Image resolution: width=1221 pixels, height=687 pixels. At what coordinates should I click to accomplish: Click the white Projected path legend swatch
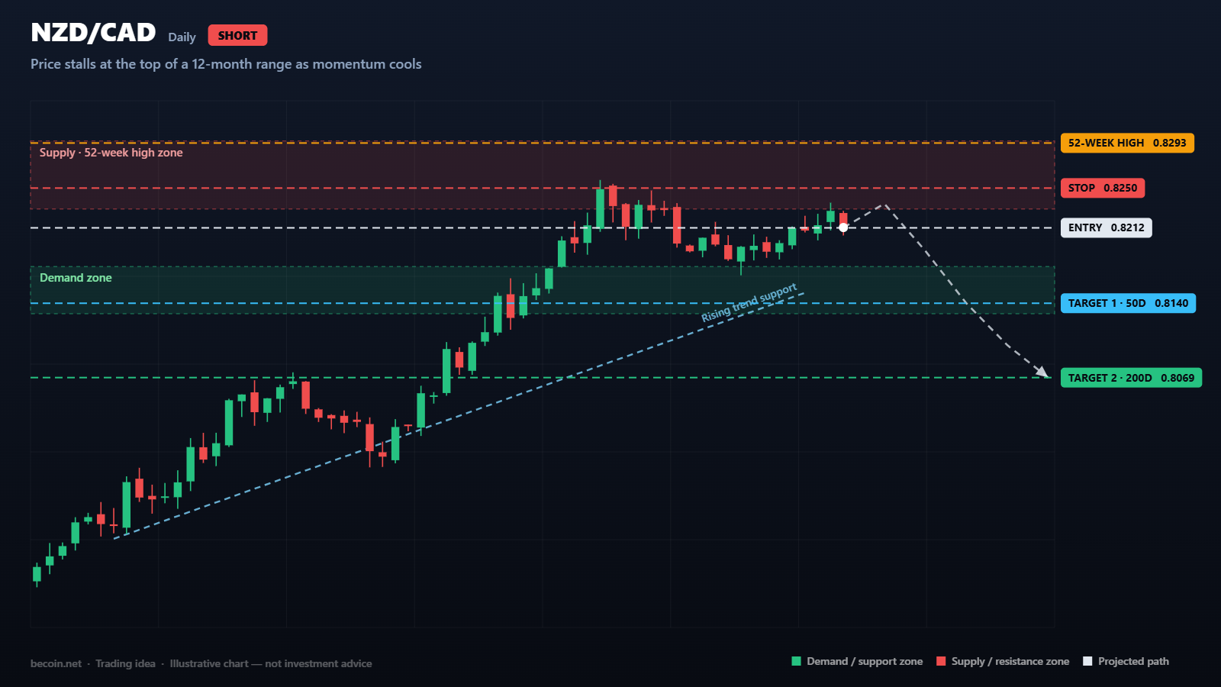1087,661
